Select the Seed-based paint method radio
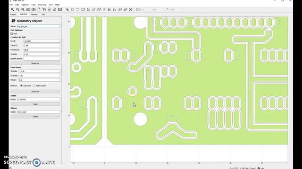Viewport: 302px width, 169px height. tap(34, 85)
